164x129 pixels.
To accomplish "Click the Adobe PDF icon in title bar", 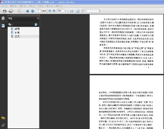I will click(2, 2).
